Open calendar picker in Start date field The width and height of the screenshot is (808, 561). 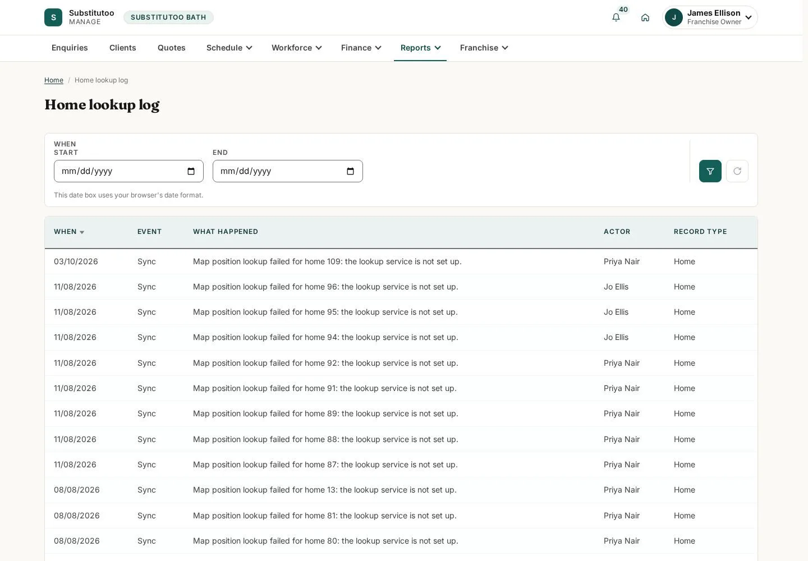[191, 171]
